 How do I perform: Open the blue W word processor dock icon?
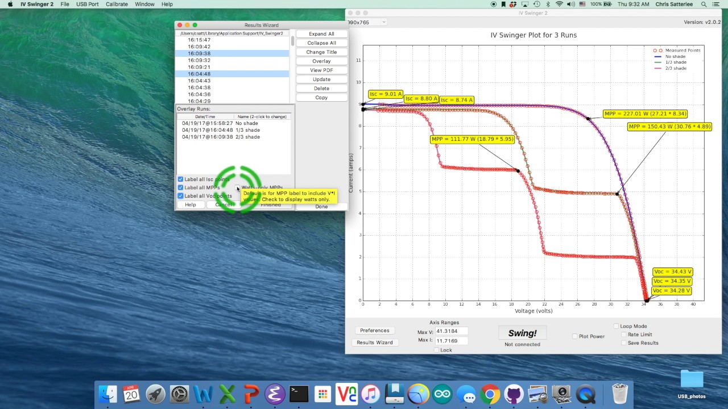click(x=203, y=394)
